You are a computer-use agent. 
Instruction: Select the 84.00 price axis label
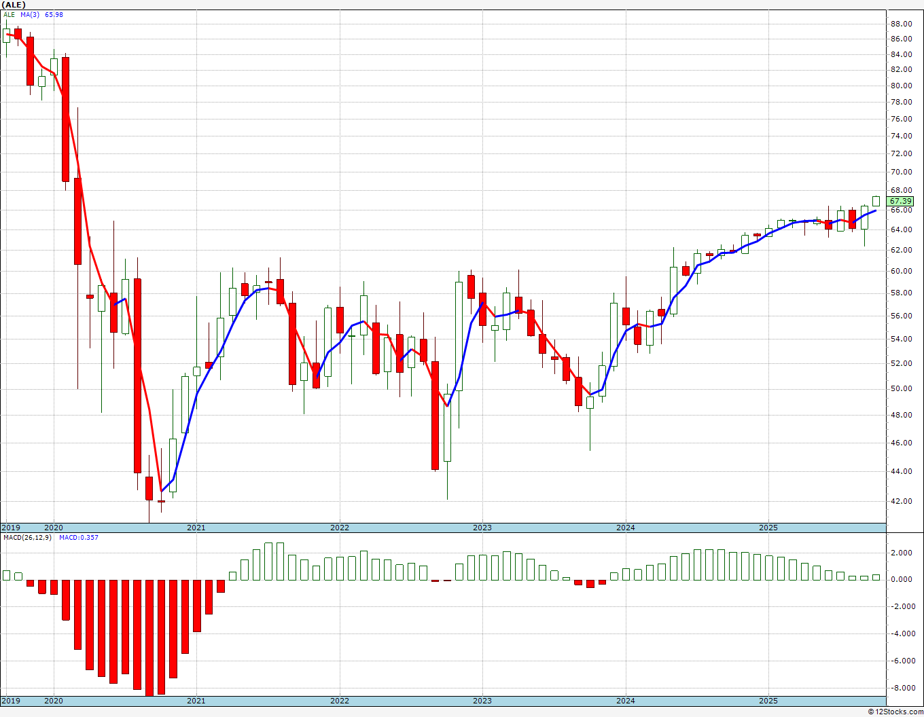(x=901, y=55)
